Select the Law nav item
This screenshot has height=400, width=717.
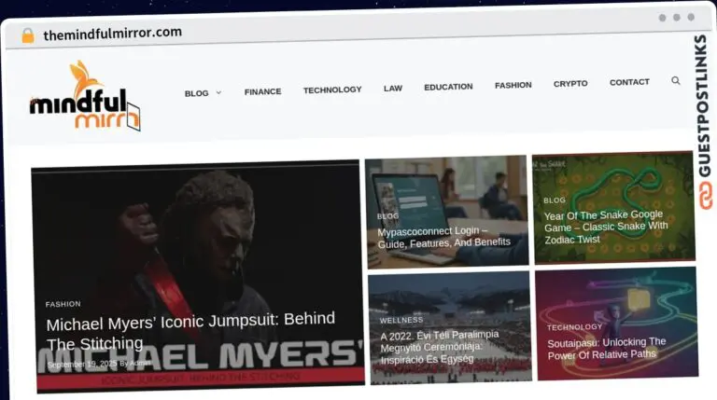point(393,89)
